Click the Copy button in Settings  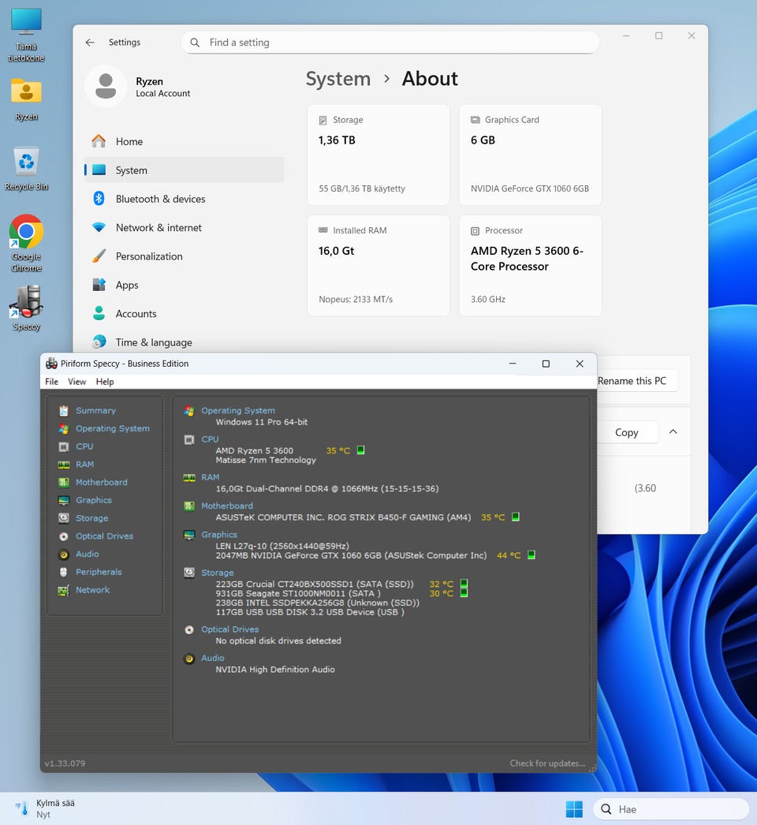point(626,432)
